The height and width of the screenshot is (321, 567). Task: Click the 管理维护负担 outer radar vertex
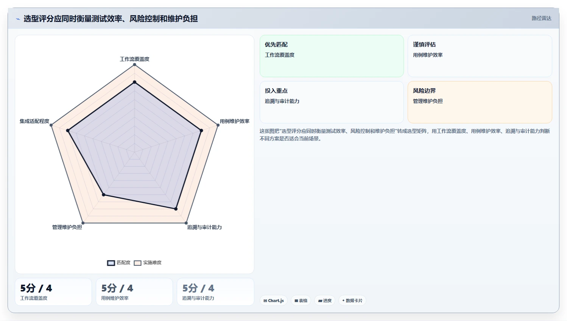(x=83, y=223)
